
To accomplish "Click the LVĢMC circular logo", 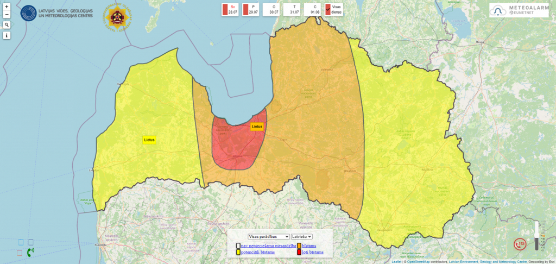I will pyautogui.click(x=28, y=14).
